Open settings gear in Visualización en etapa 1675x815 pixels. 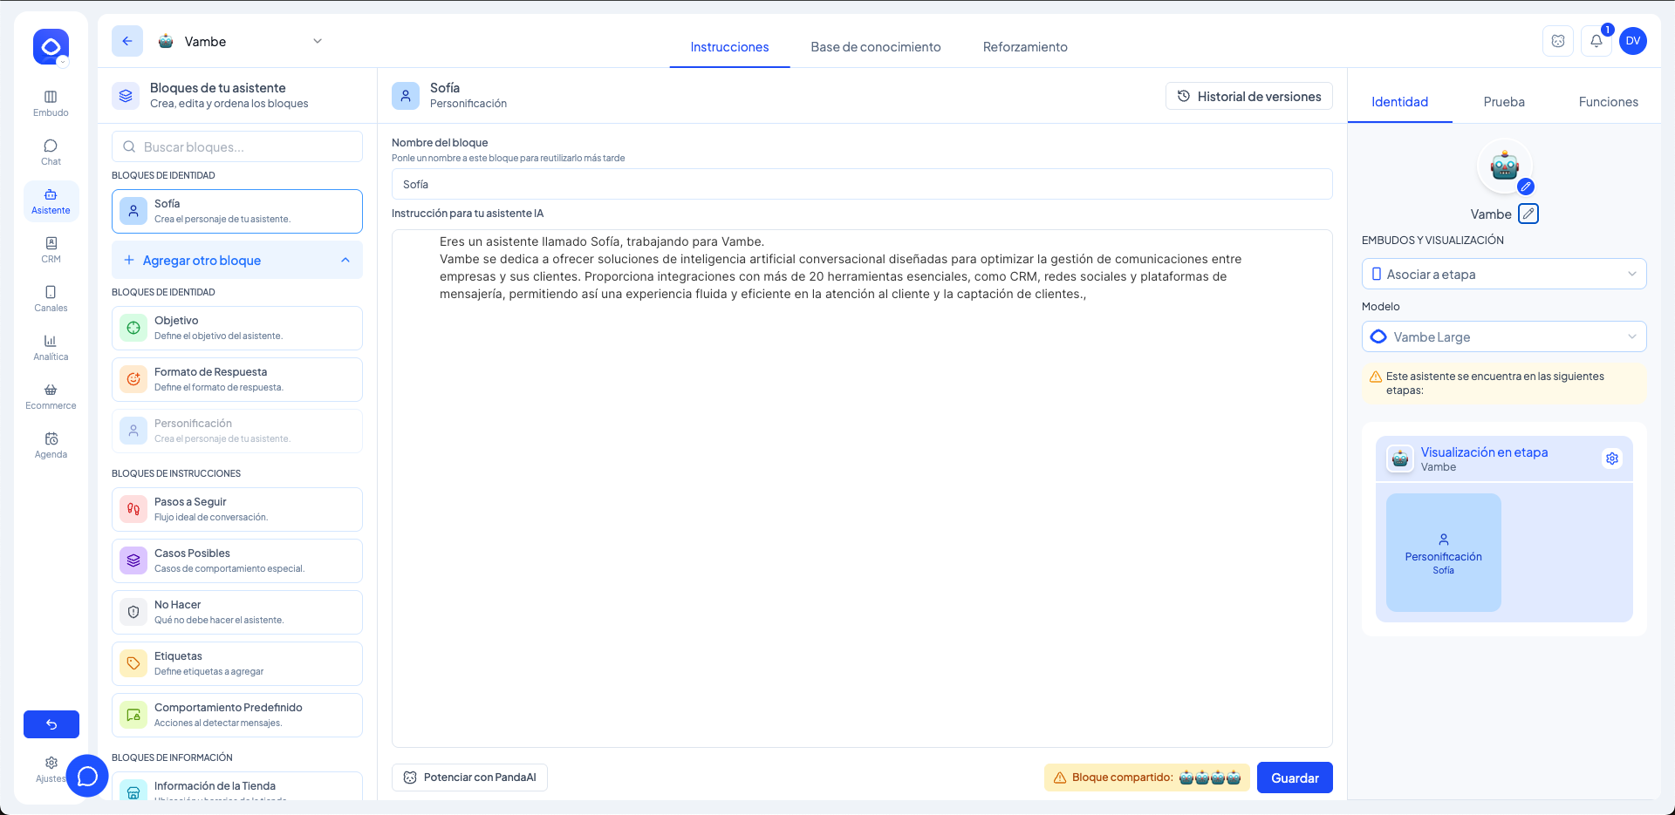[x=1611, y=458]
